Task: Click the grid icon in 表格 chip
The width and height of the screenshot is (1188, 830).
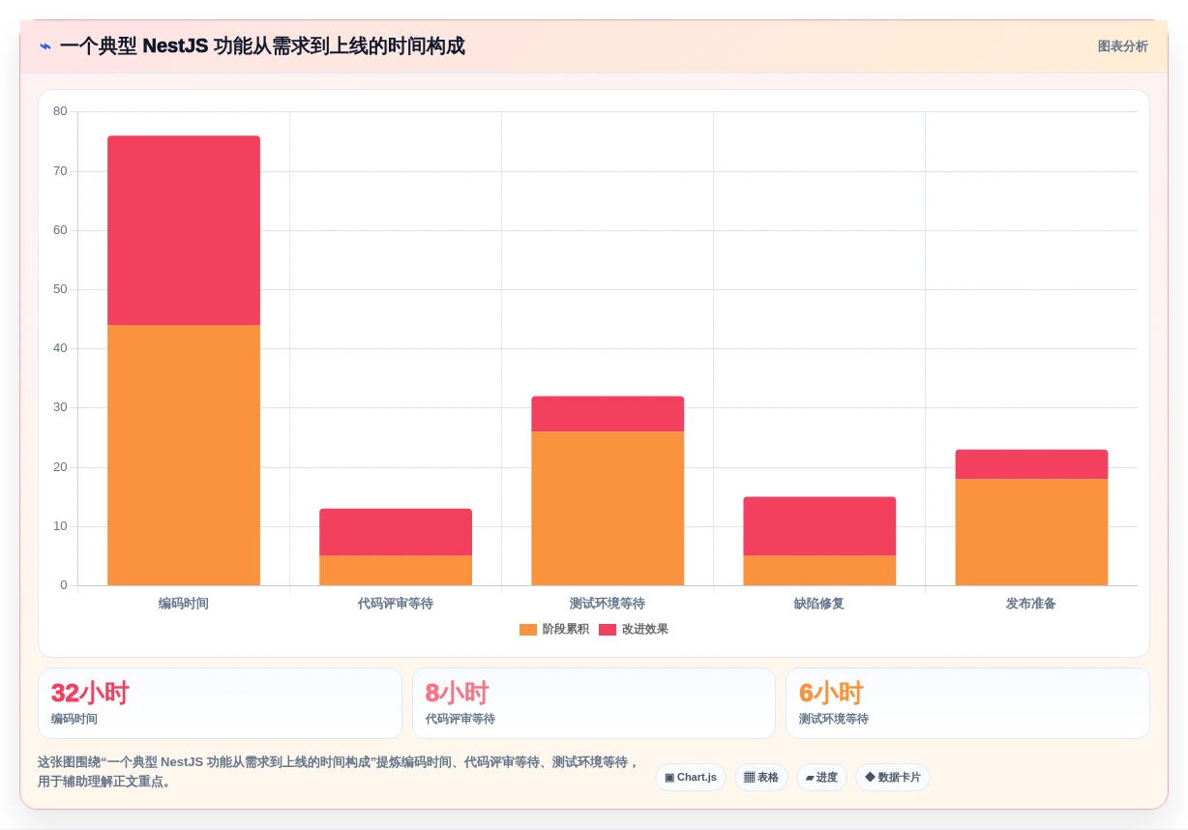Action: pos(749,778)
